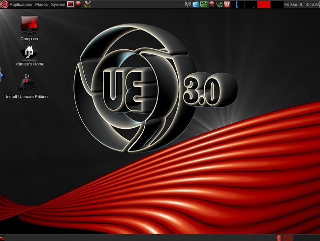Select the "Computer" icon label
Screen dimensions: 320x241
coord(30,39)
